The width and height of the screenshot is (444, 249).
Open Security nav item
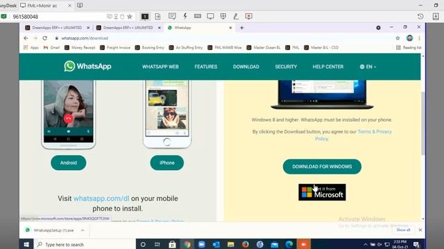286,67
